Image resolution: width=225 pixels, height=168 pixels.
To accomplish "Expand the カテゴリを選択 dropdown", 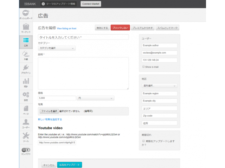I will [x=57, y=48].
